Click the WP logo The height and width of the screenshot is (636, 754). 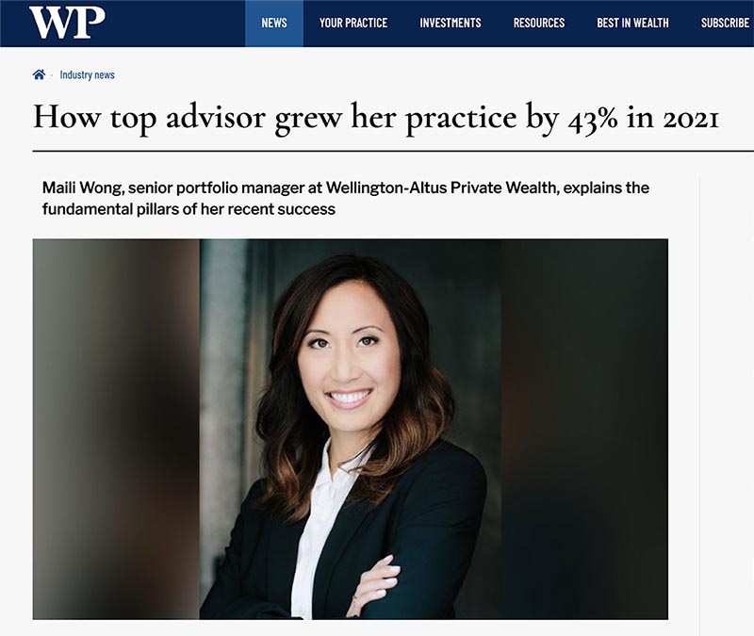(66, 22)
